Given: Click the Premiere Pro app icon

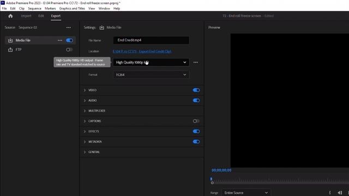Looking at the screenshot, I should [3, 3].
